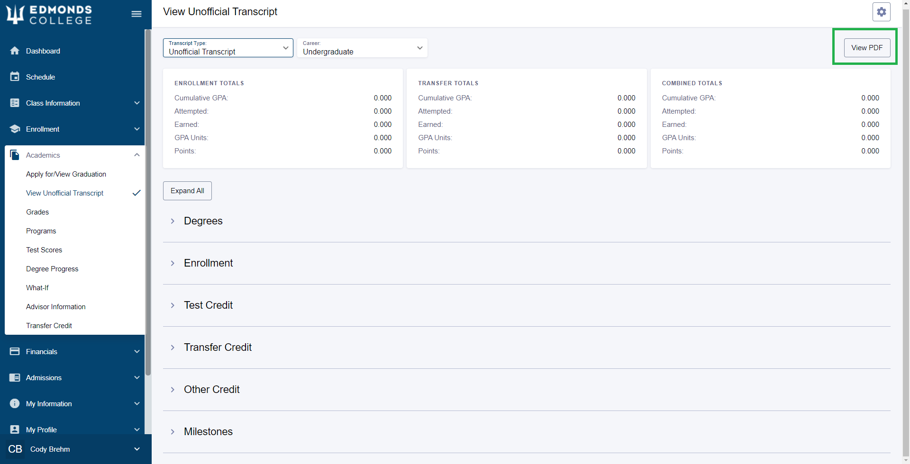Viewport: 910px width, 464px height.
Task: Click the View PDF button
Action: point(867,48)
